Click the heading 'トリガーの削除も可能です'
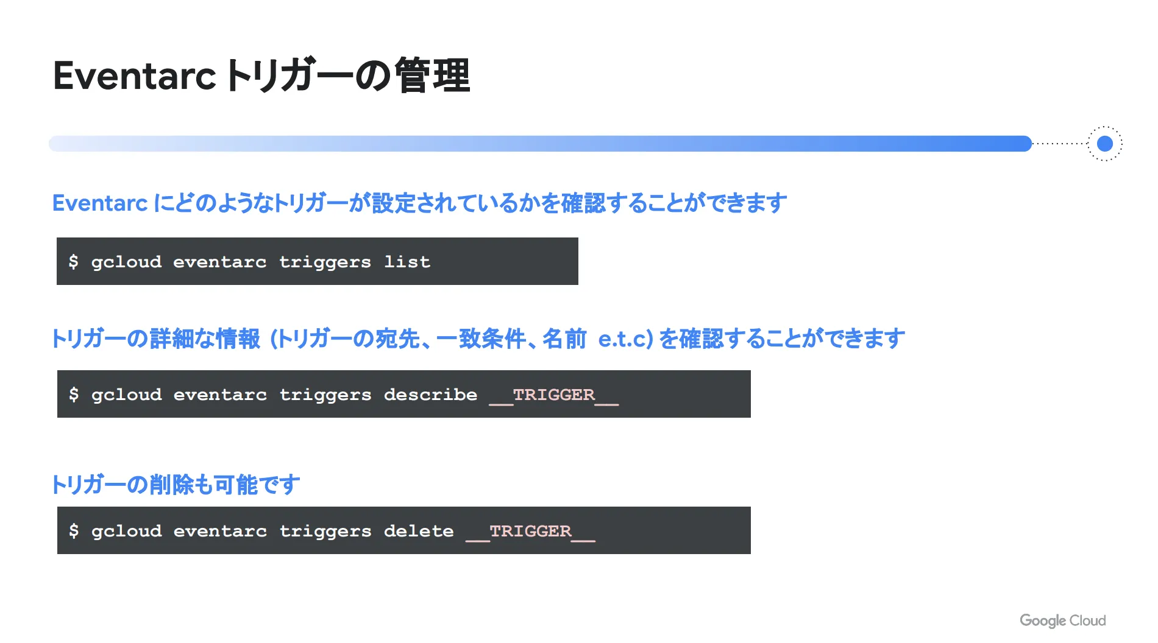Screen dimensions: 1158x643 176,485
